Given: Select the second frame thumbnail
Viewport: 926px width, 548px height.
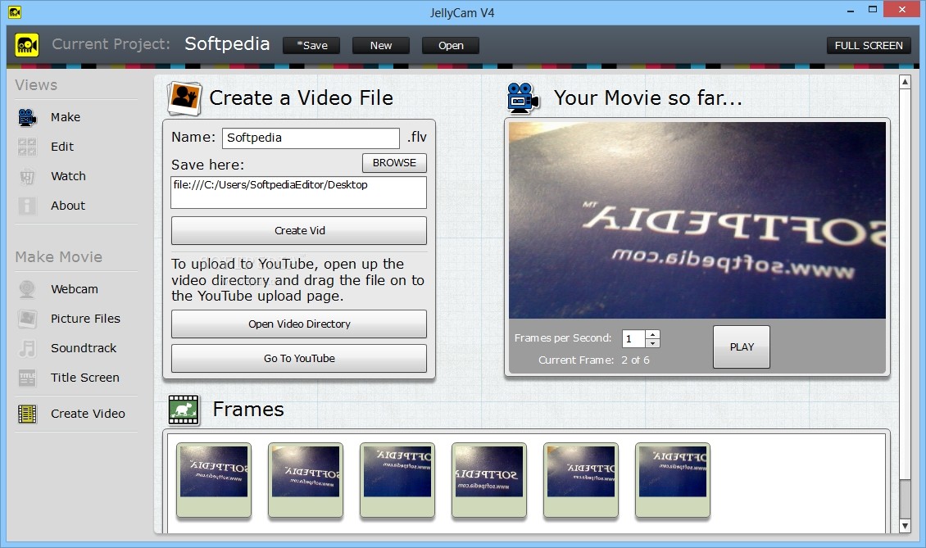Looking at the screenshot, I should coord(306,481).
